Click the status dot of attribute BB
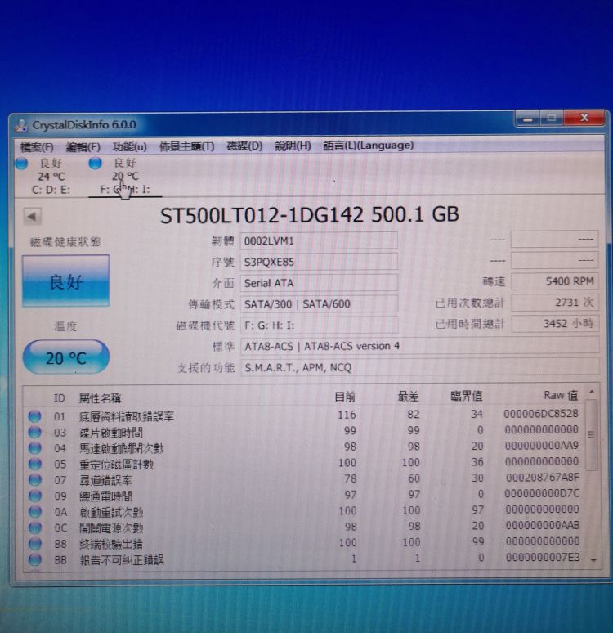Image resolution: width=613 pixels, height=633 pixels. (35, 560)
